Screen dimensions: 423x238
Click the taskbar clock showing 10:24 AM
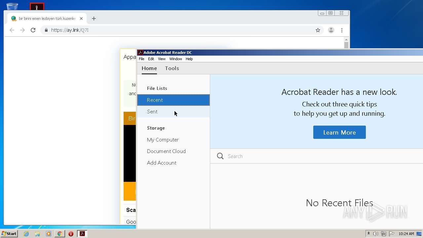coord(406,234)
